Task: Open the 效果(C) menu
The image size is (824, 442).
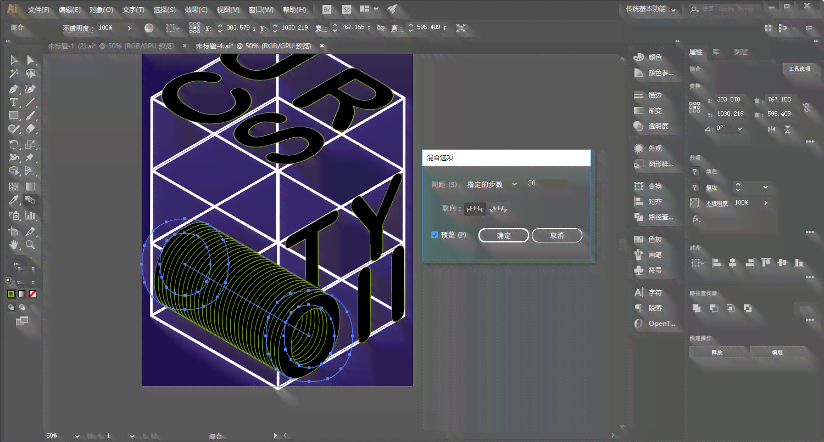Action: click(196, 9)
